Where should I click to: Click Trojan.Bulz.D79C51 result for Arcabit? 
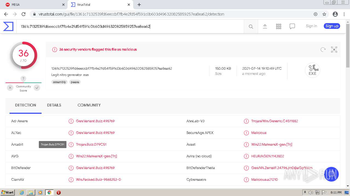tap(91, 145)
